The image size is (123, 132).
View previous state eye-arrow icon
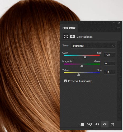89,124
